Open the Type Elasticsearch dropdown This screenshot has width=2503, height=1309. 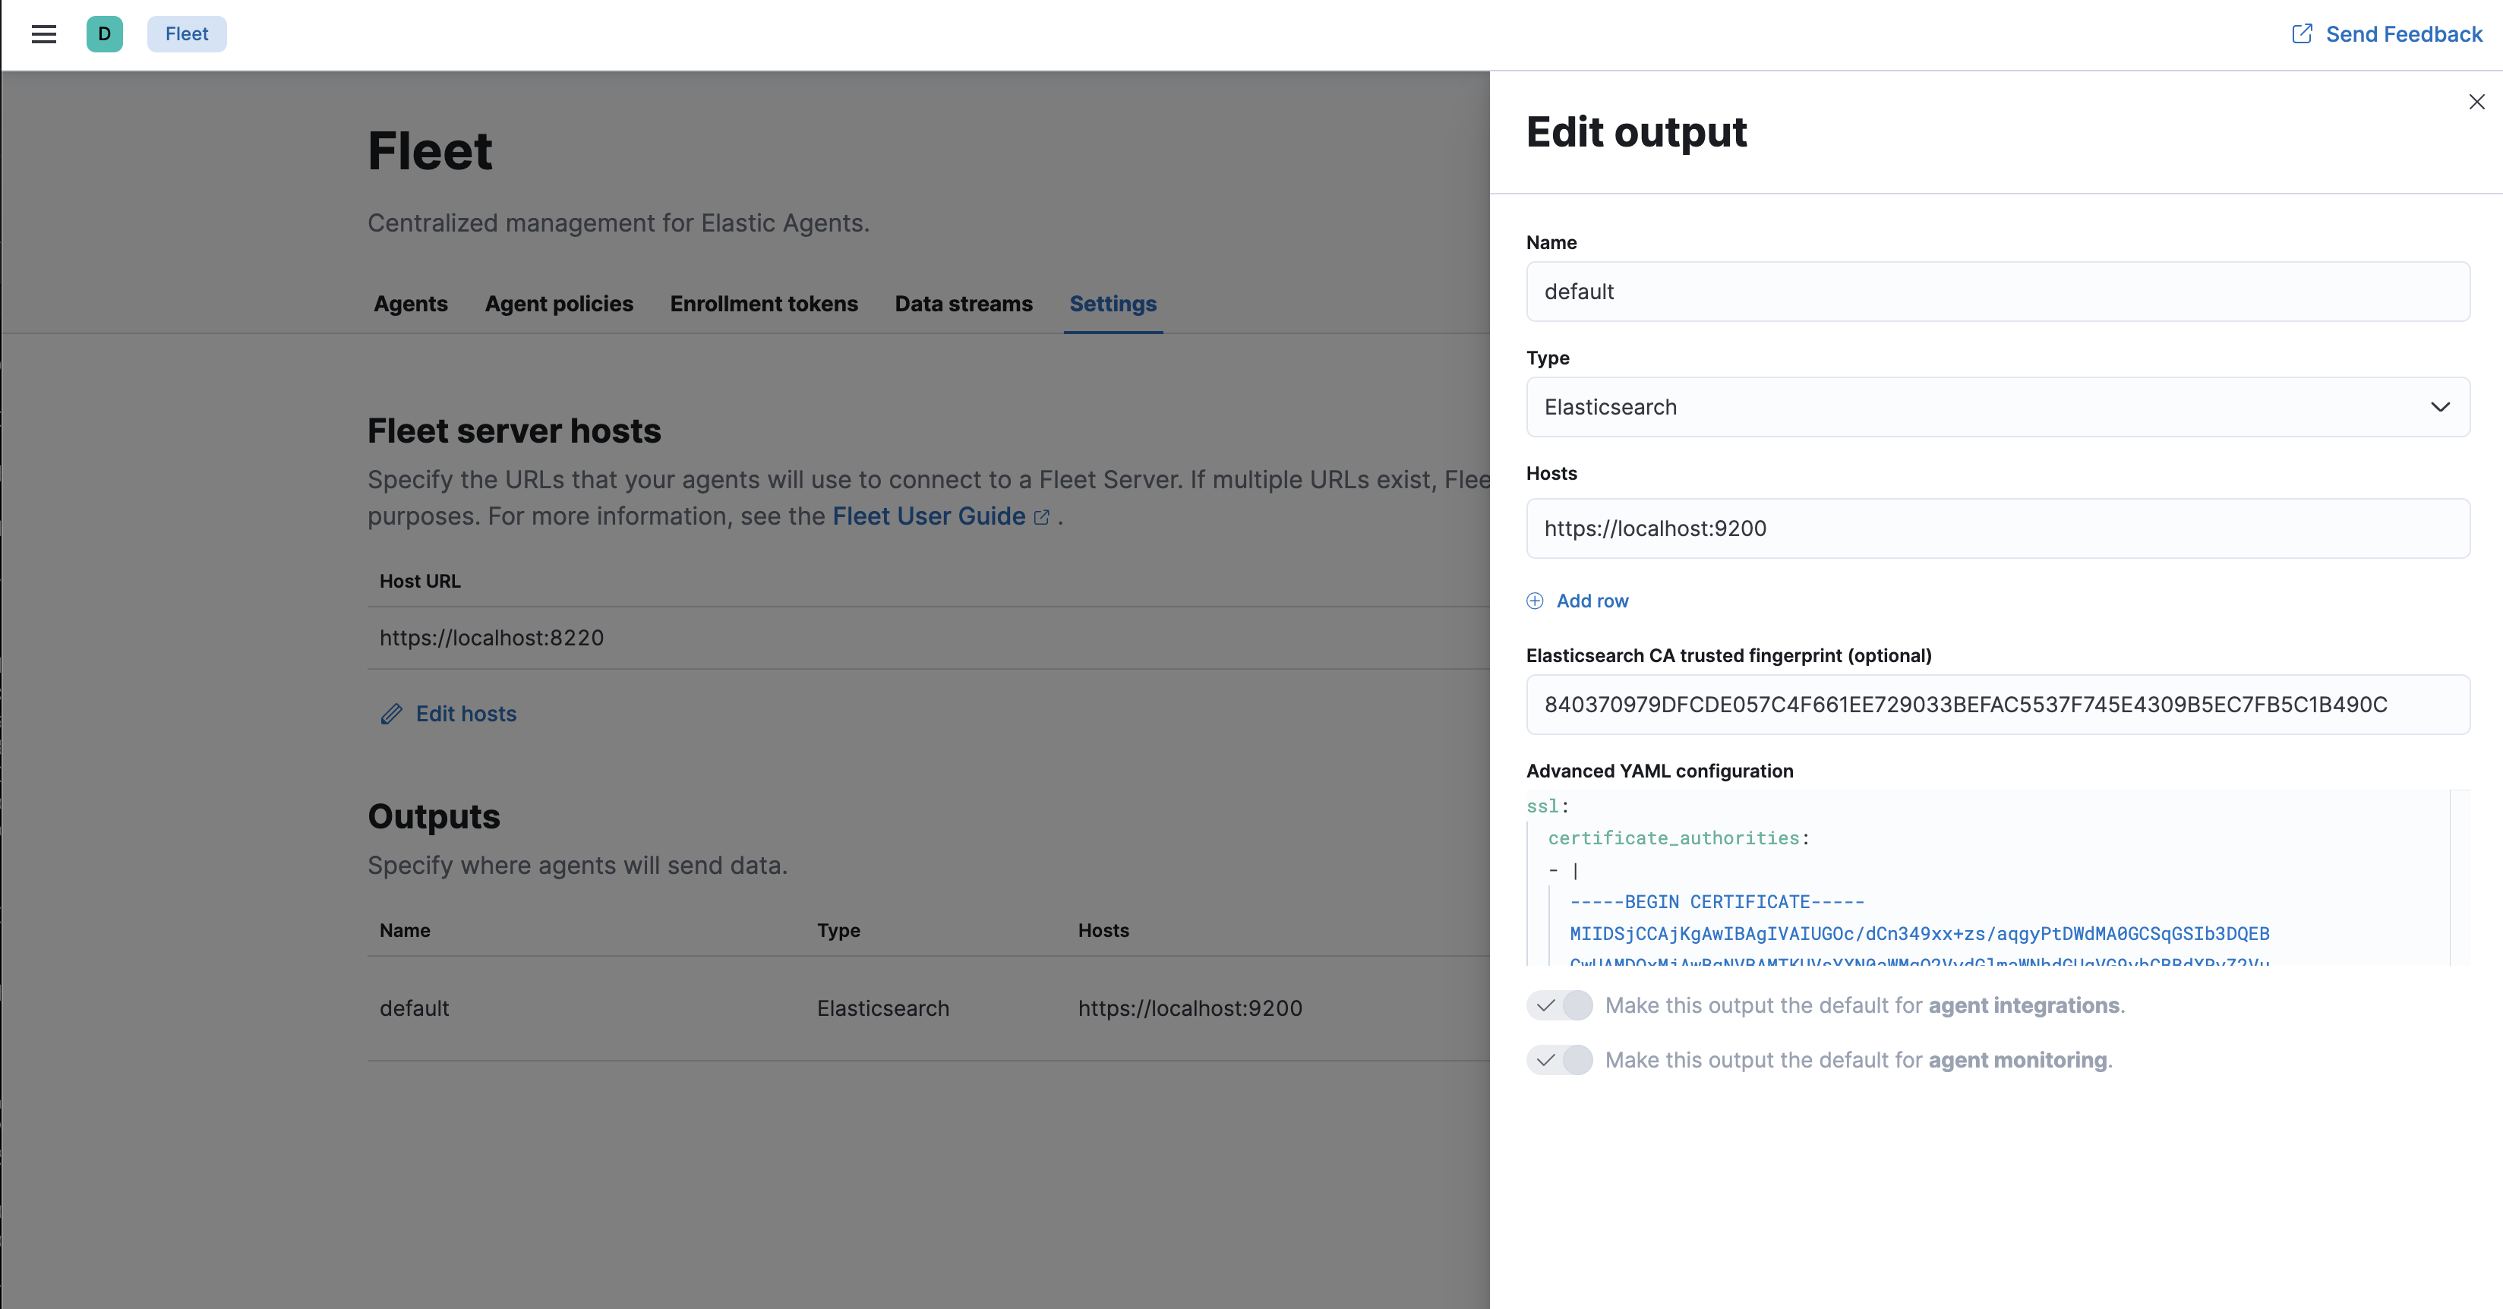tap(1982, 407)
